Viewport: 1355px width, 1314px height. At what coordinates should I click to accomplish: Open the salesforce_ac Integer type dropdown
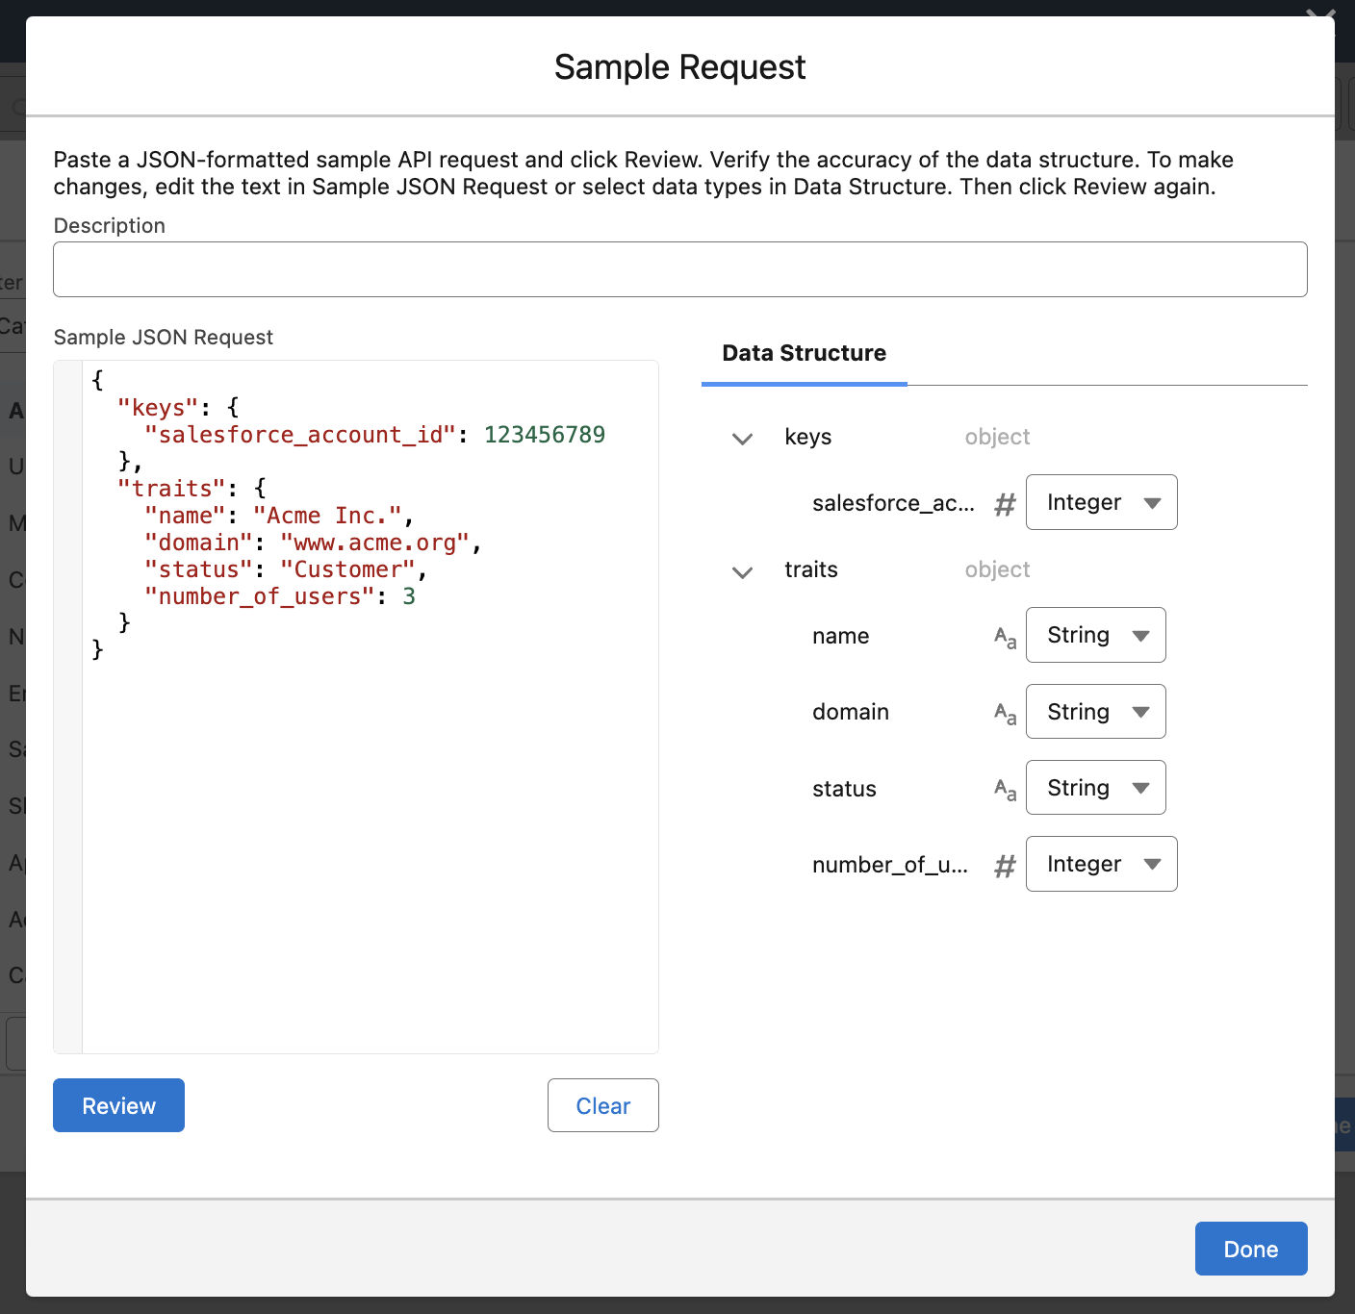(x=1101, y=502)
